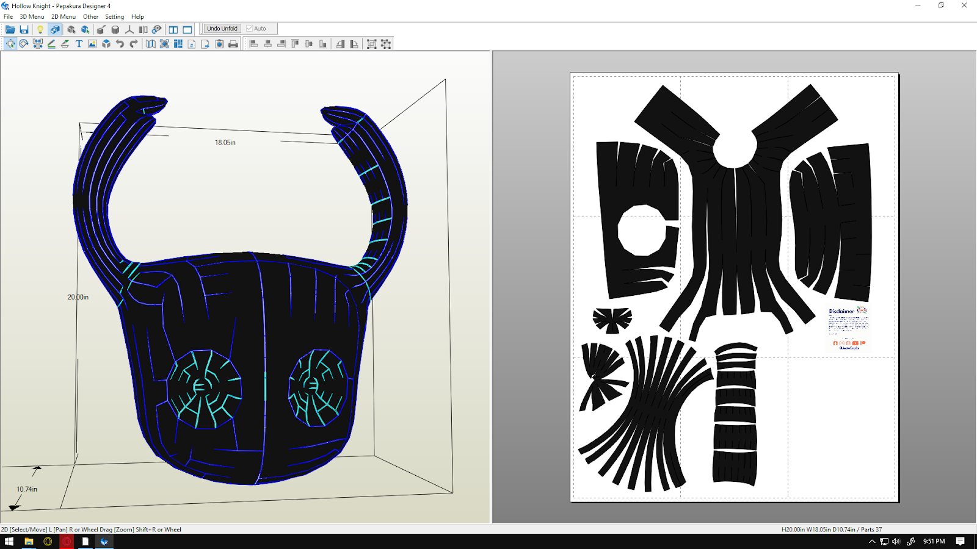
Task: Undo the last action arrow
Action: pos(120,44)
